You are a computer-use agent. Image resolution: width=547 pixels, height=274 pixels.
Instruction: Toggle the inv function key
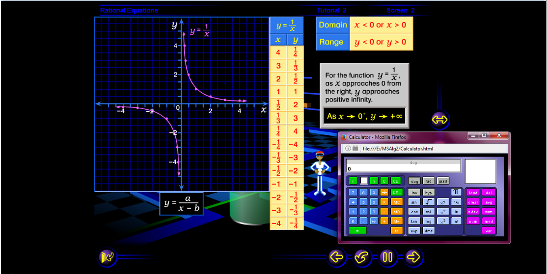click(x=414, y=193)
